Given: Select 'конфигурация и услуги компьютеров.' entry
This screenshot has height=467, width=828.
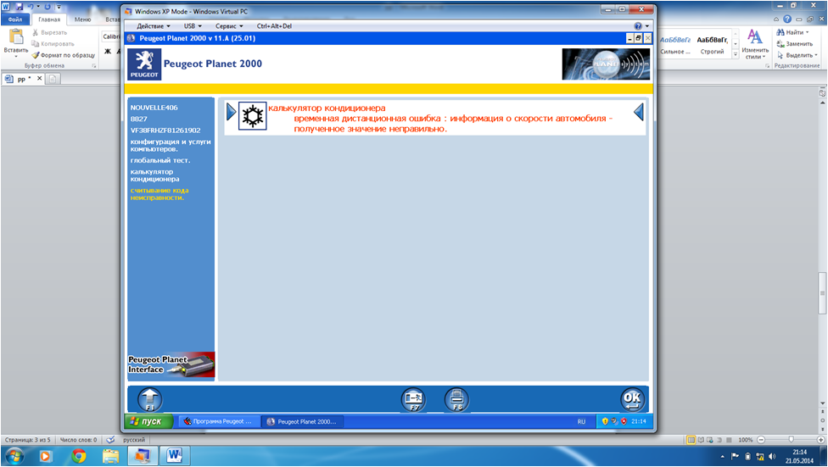Looking at the screenshot, I should pos(171,145).
